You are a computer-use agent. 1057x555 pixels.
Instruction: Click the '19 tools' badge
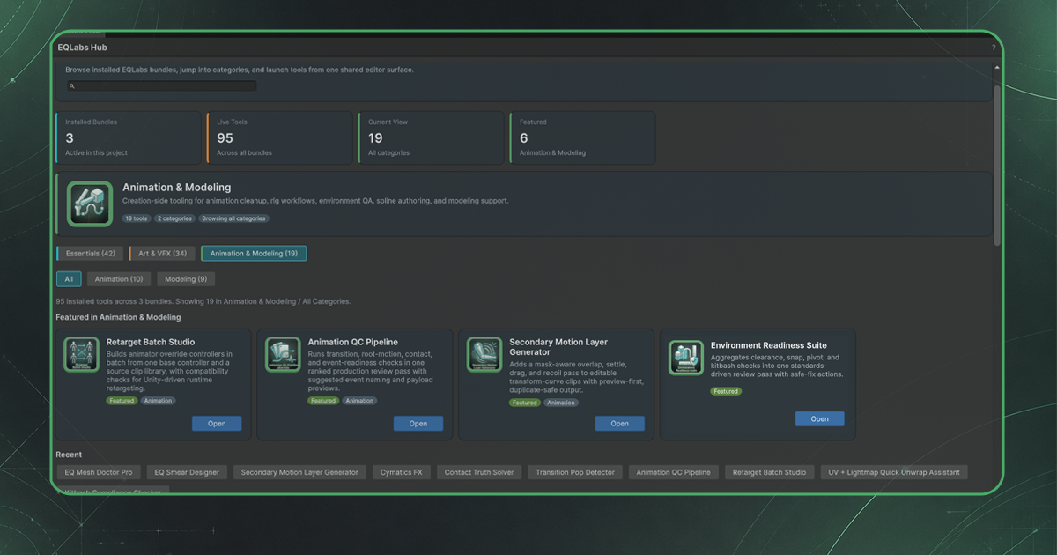(136, 218)
